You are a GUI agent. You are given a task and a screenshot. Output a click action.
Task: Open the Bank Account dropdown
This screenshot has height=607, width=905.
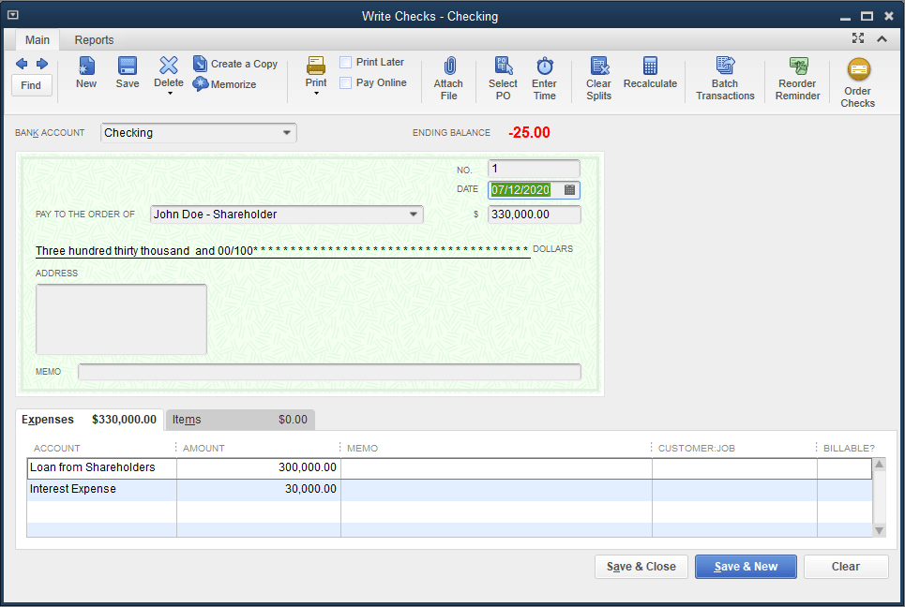(x=287, y=133)
